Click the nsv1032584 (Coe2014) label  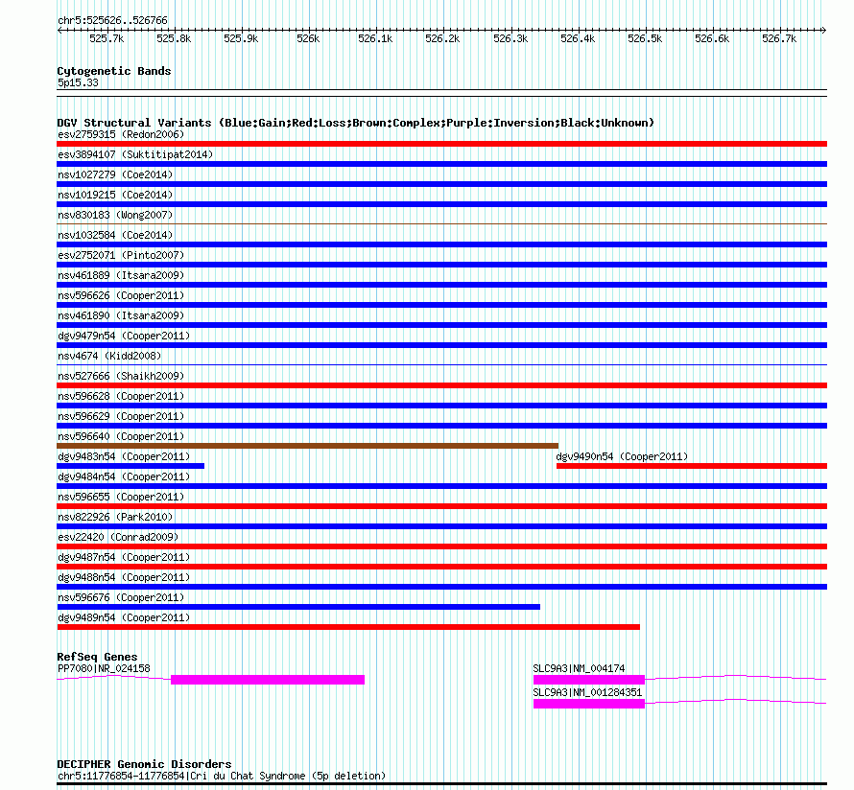[x=115, y=235]
